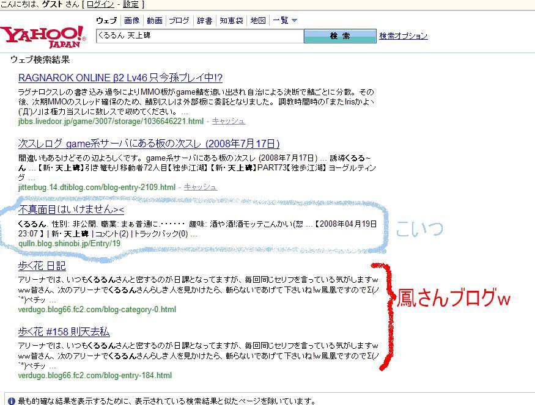Click the info icon beside the bottom notice
Image resolution: width=535 pixels, height=405 pixels.
(11, 401)
